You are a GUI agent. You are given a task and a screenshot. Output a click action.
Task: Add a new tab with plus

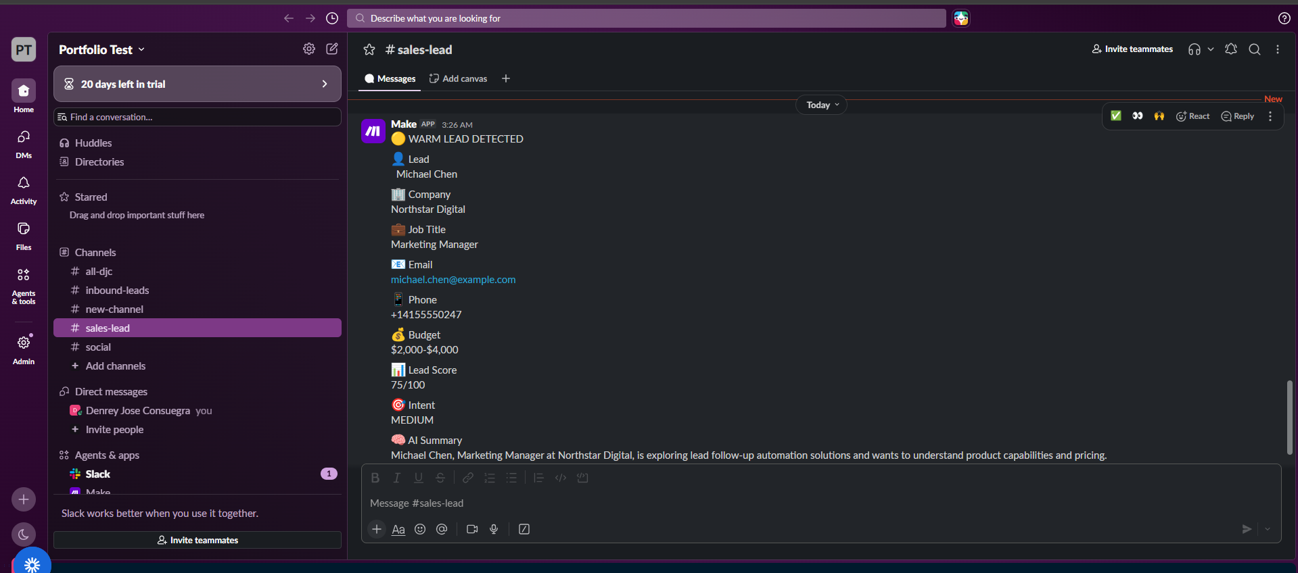[506, 78]
